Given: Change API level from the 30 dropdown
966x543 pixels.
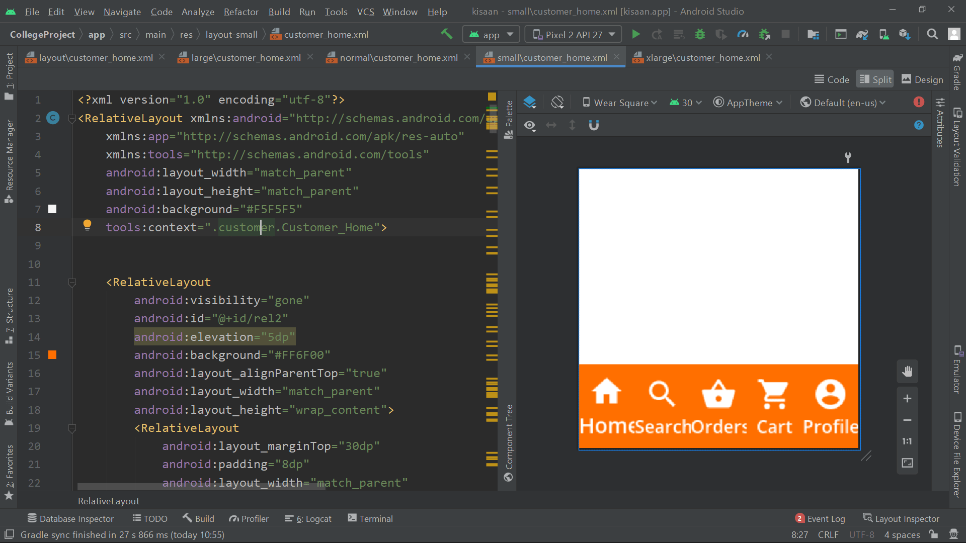Looking at the screenshot, I should (x=686, y=103).
